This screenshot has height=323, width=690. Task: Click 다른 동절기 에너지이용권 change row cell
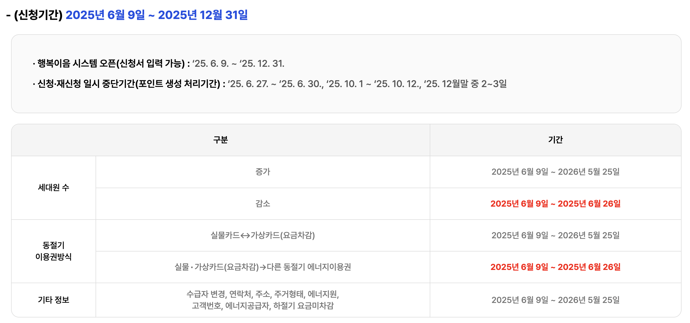click(x=263, y=267)
